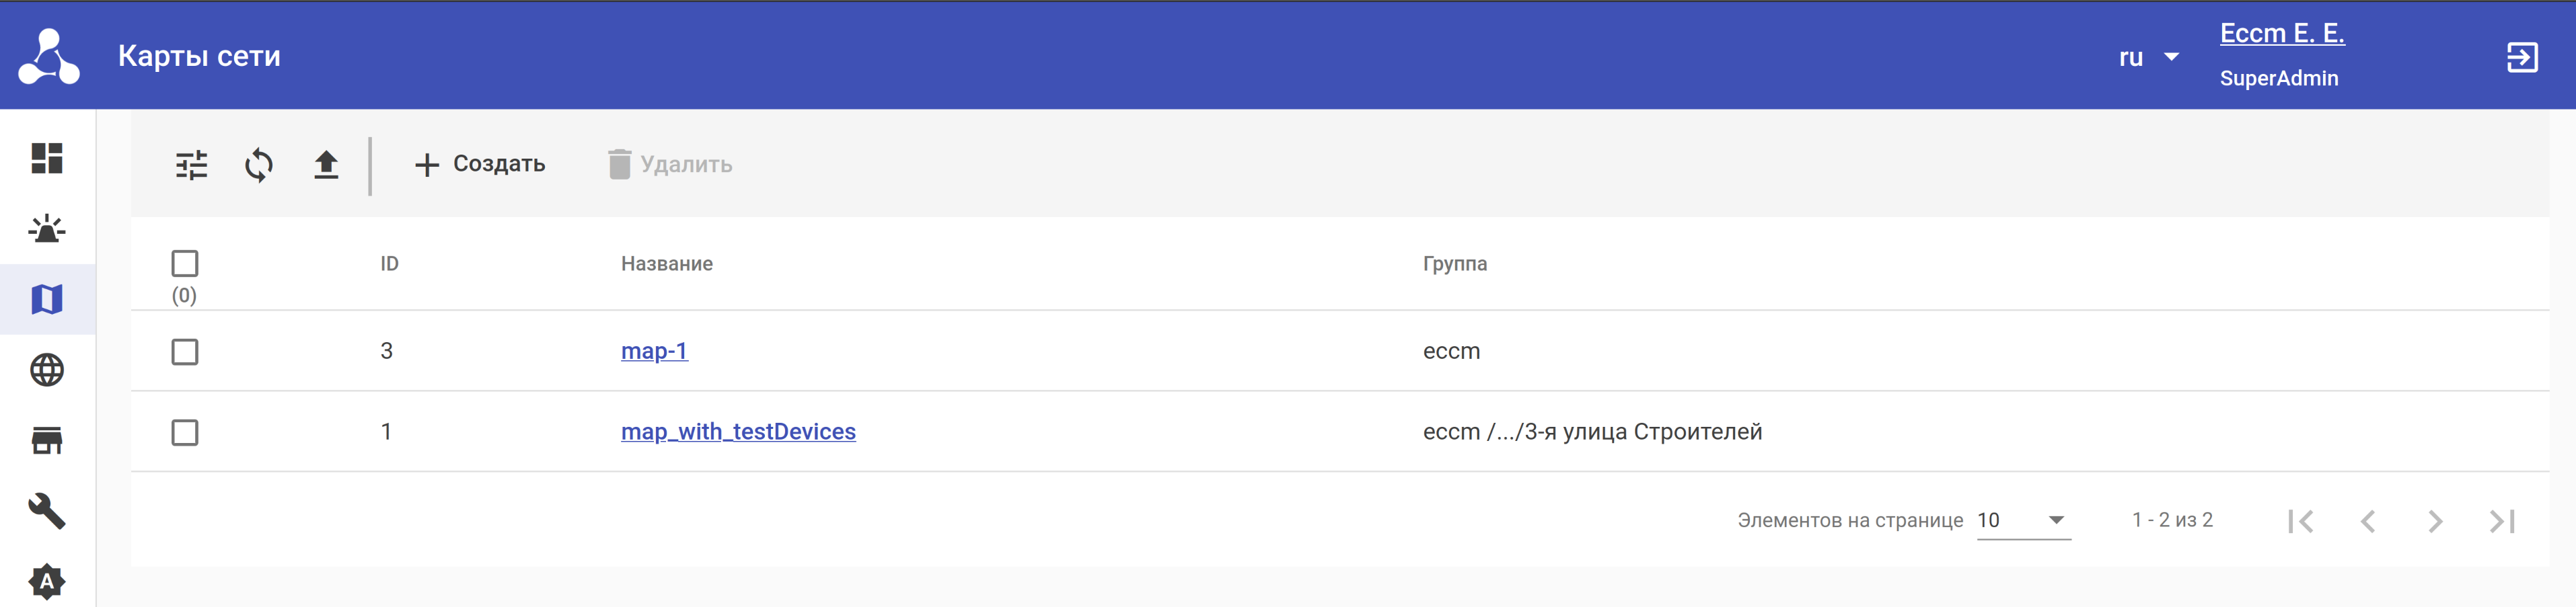This screenshot has width=2576, height=607.
Task: Open the Eccm E. E. user profile link
Action: tap(2281, 34)
